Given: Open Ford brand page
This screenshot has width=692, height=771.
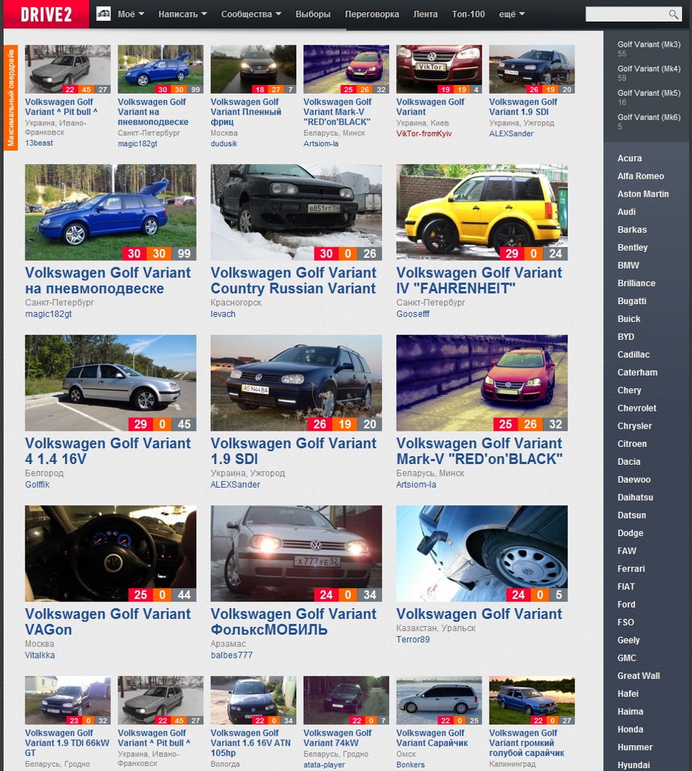Looking at the screenshot, I should (626, 605).
